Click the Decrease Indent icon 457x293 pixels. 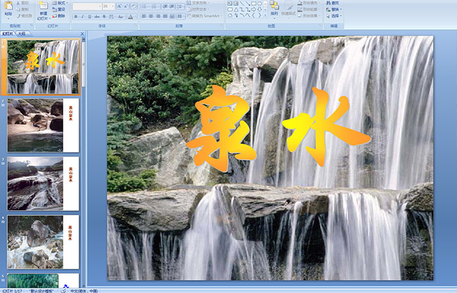(165, 6)
